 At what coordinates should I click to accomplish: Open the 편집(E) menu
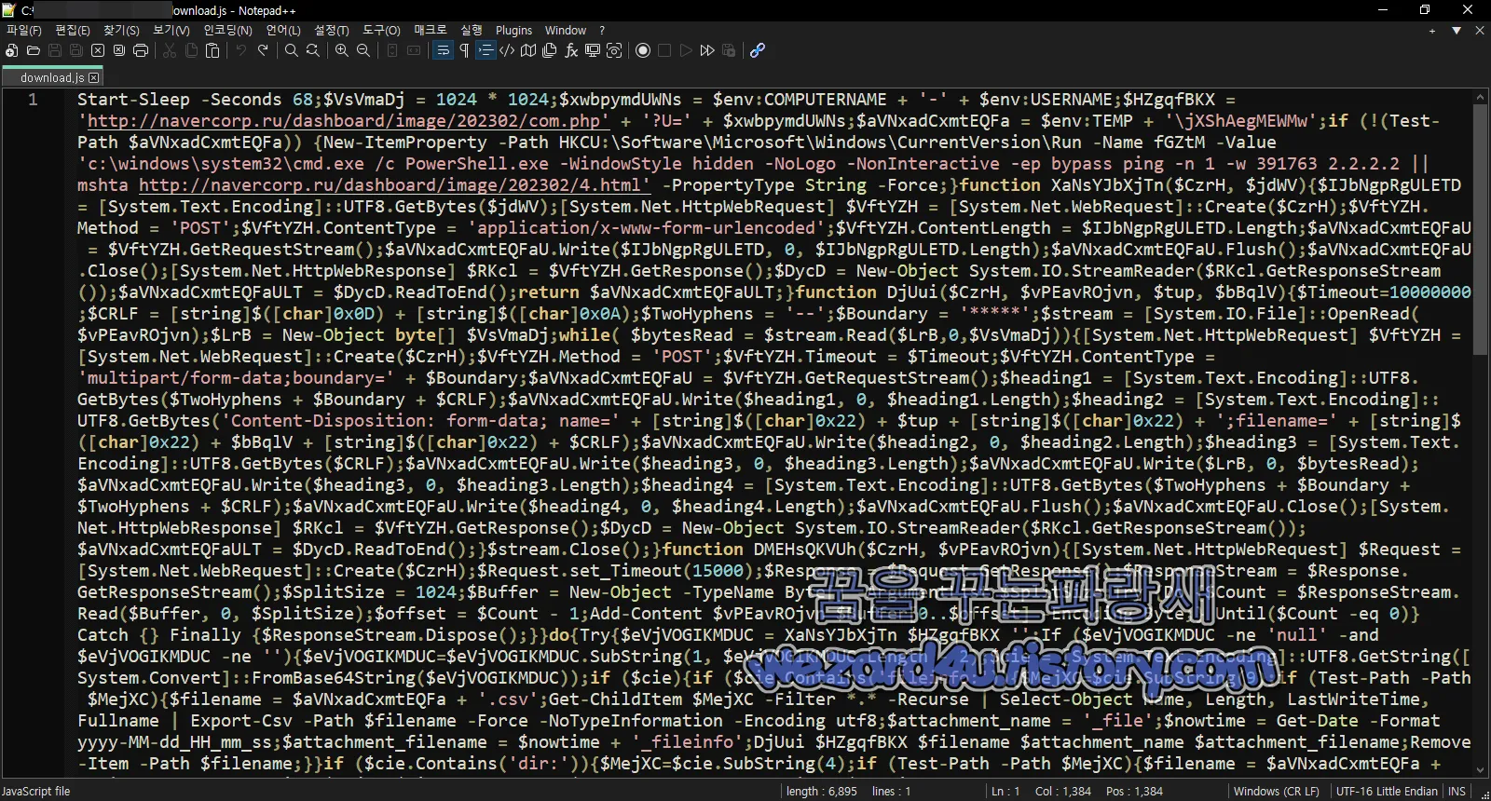(x=73, y=31)
